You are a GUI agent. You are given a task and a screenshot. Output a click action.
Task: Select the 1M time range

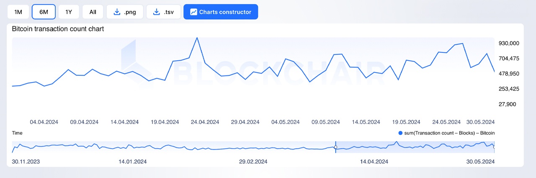(x=18, y=12)
